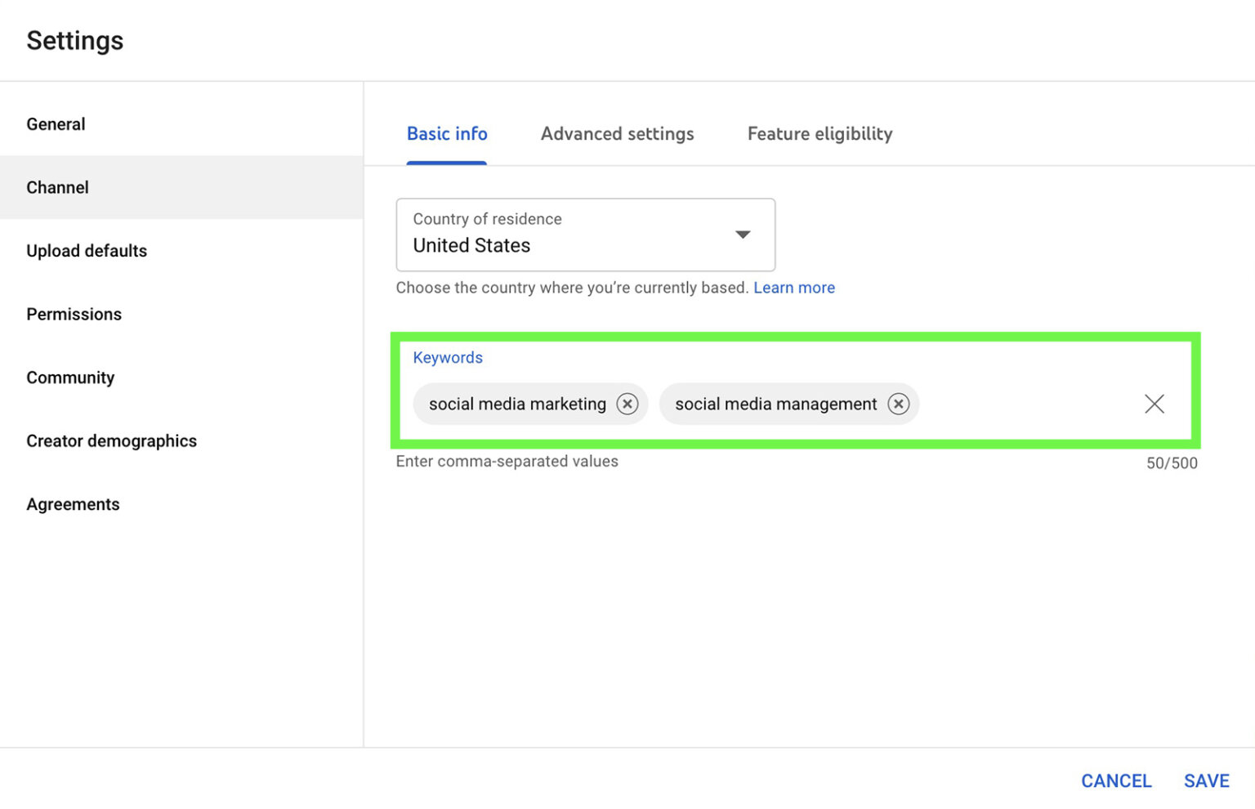
Task: Switch to the Advanced settings tab
Action: 617,133
